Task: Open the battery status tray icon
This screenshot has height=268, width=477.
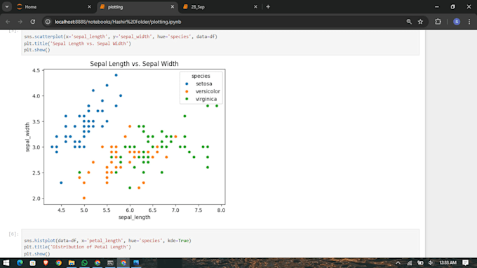Action: point(420,263)
